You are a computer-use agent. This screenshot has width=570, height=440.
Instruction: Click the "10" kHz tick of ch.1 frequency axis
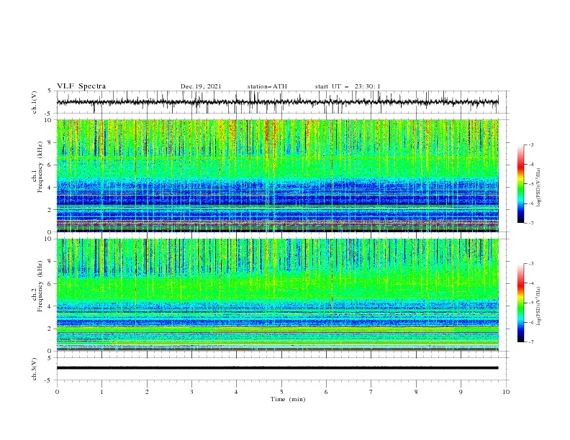click(49, 120)
